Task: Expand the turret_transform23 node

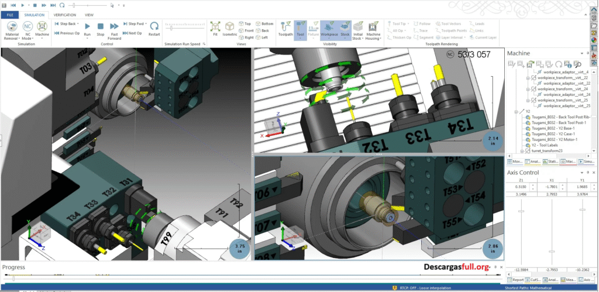Action: [x=522, y=151]
